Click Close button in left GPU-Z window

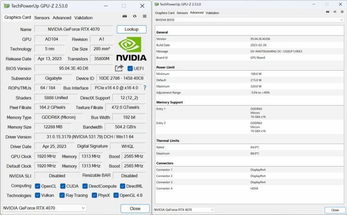[135, 208]
